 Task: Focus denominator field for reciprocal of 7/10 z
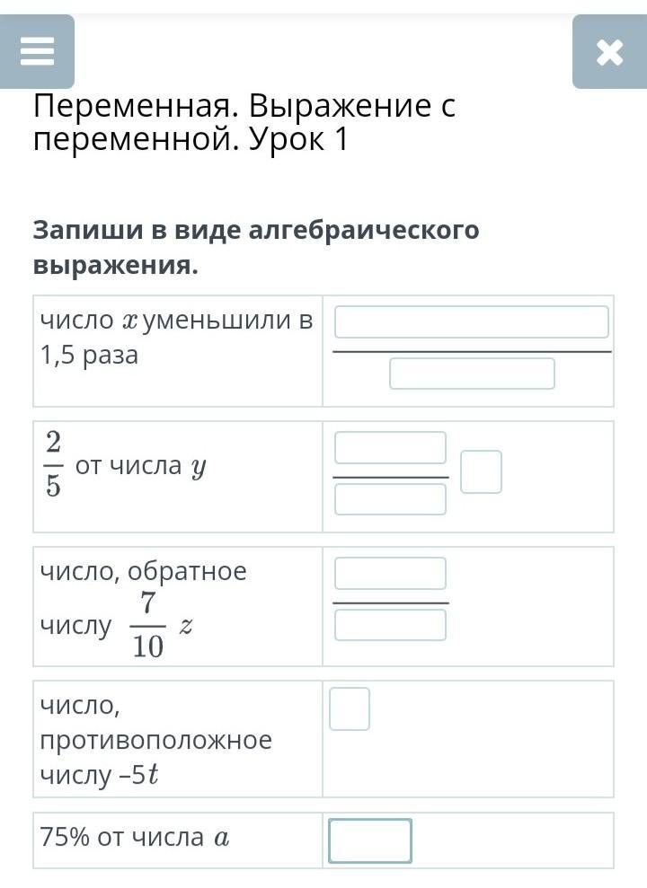tap(390, 625)
